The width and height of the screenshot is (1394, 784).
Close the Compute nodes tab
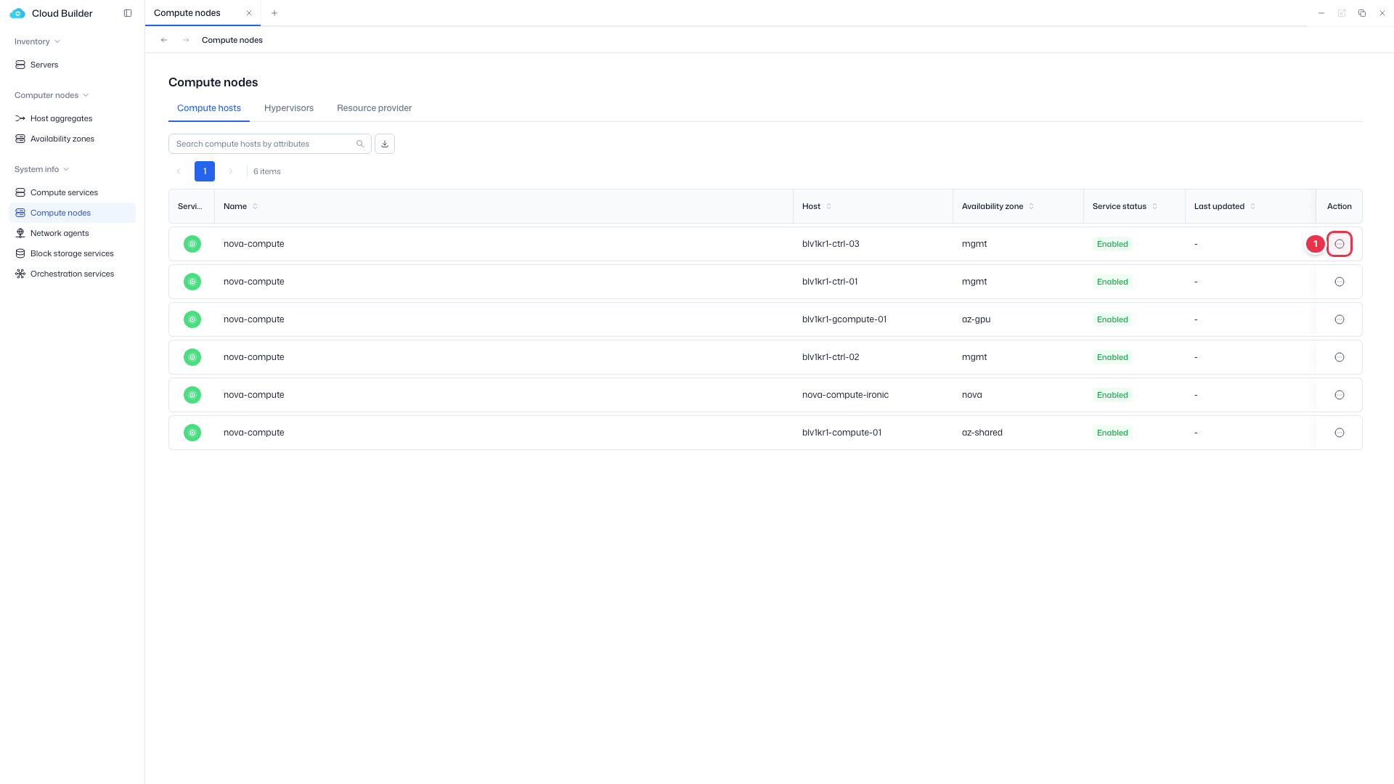point(249,13)
